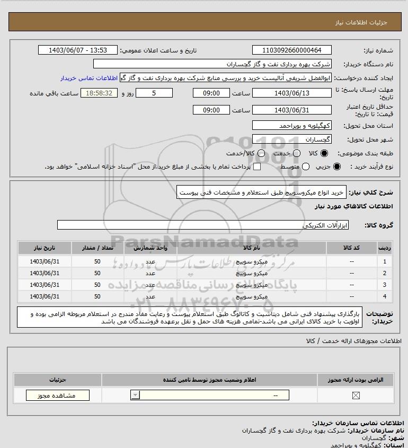Click the ردیف column header

point(385,248)
